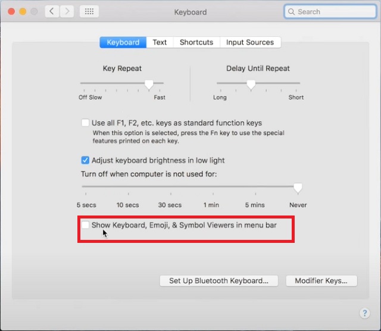Click the Key Repeat slider thumb
The height and width of the screenshot is (331, 381).
tap(149, 85)
